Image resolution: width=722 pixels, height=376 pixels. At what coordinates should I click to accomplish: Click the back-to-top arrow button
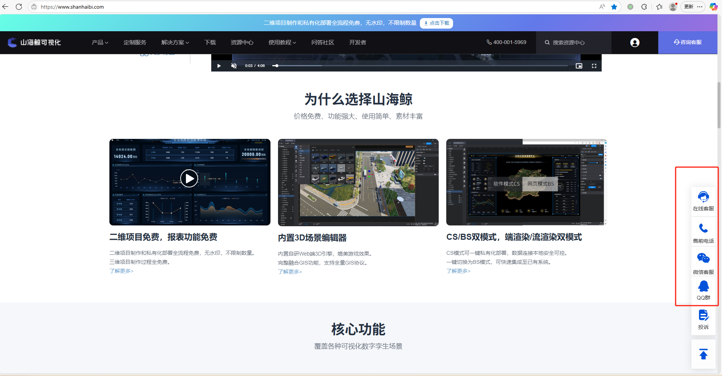tap(704, 354)
